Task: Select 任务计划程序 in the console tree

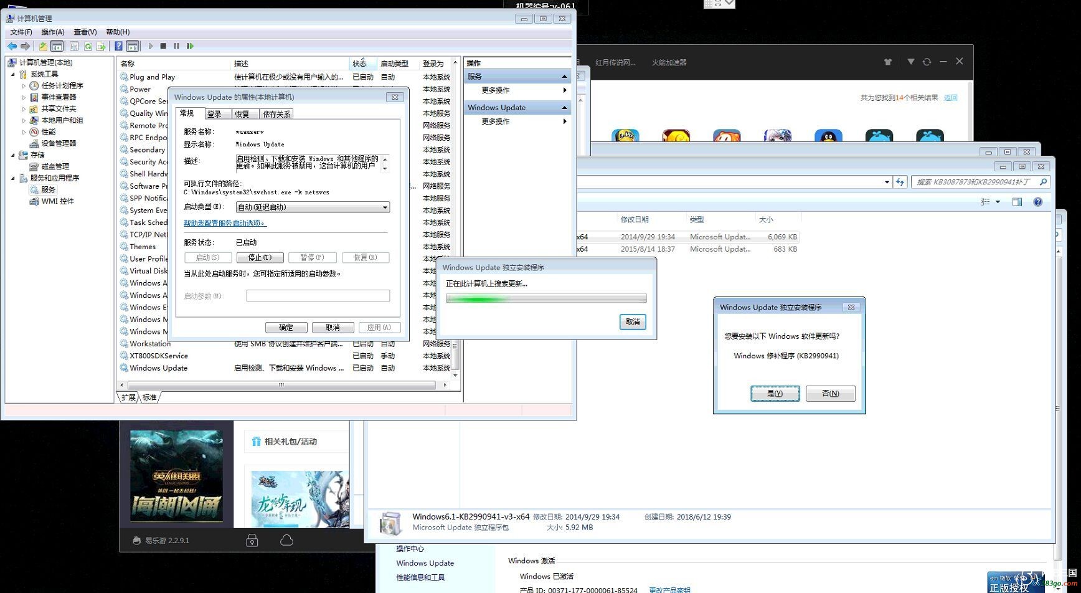Action: coord(62,85)
